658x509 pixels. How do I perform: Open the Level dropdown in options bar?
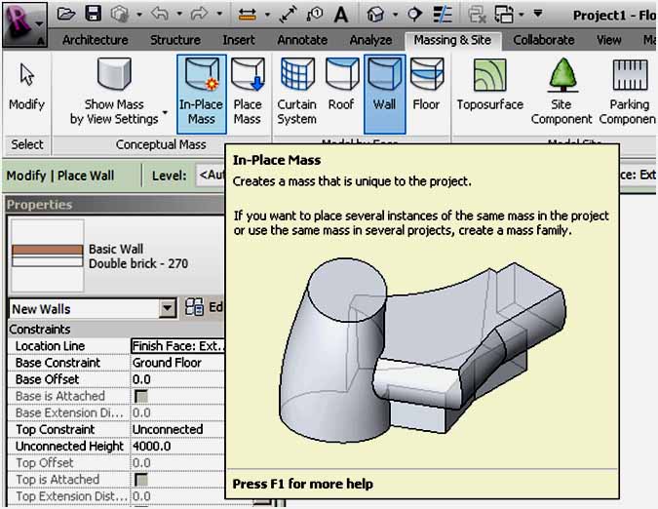click(211, 175)
